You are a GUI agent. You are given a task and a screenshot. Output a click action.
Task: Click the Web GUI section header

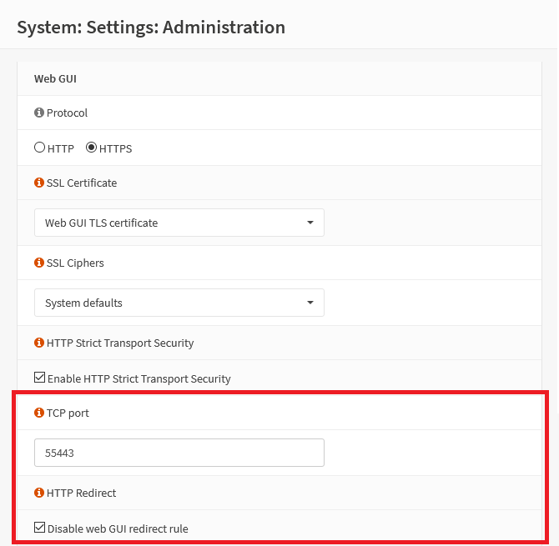tap(55, 78)
